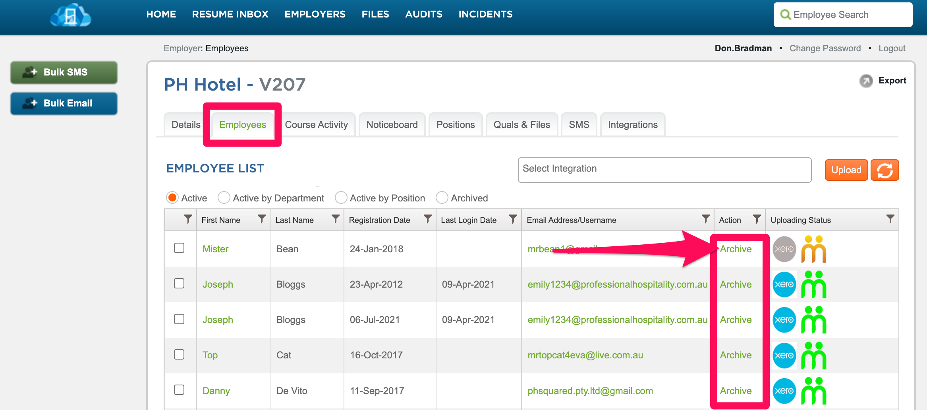Open the Action column filter

tap(757, 219)
